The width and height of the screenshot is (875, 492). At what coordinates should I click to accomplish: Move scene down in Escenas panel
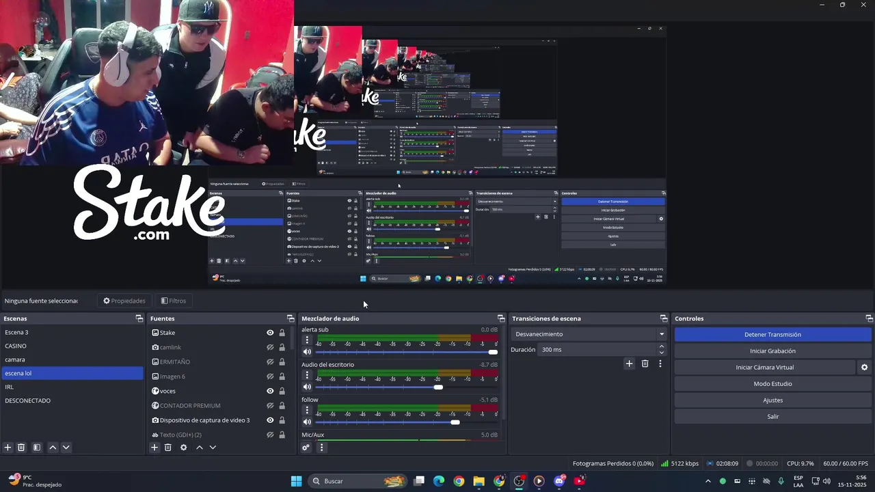pos(66,448)
